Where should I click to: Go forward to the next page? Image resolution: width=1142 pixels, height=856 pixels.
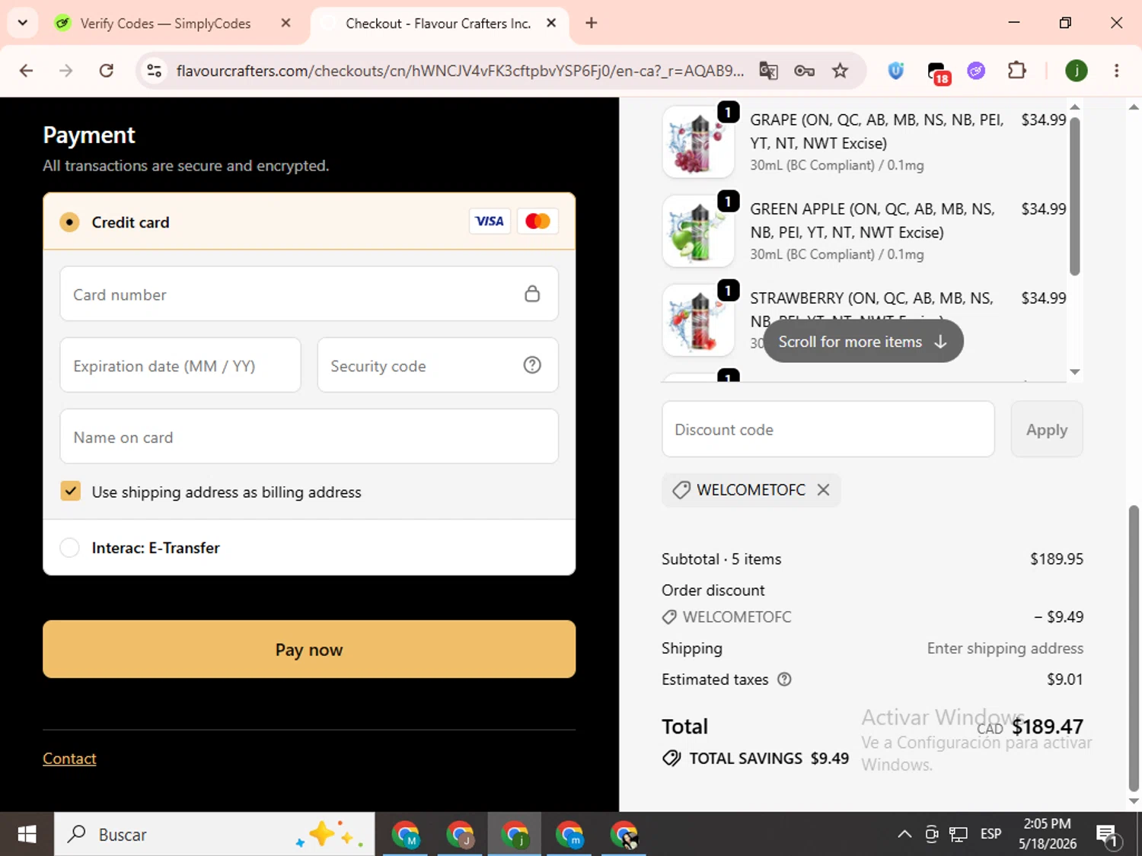tap(66, 71)
